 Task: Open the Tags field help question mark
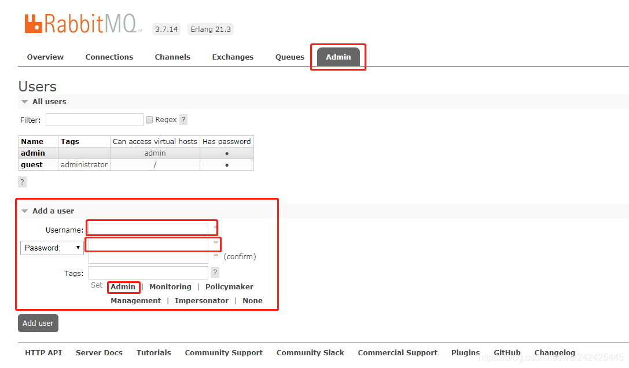(x=215, y=273)
